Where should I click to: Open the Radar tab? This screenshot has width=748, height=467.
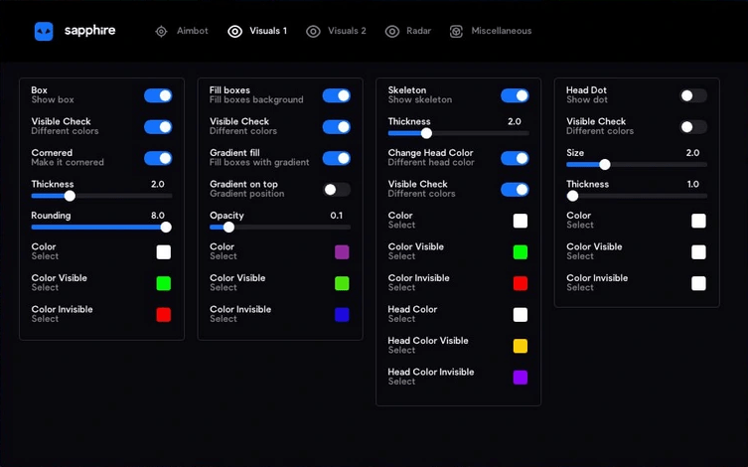tap(408, 31)
